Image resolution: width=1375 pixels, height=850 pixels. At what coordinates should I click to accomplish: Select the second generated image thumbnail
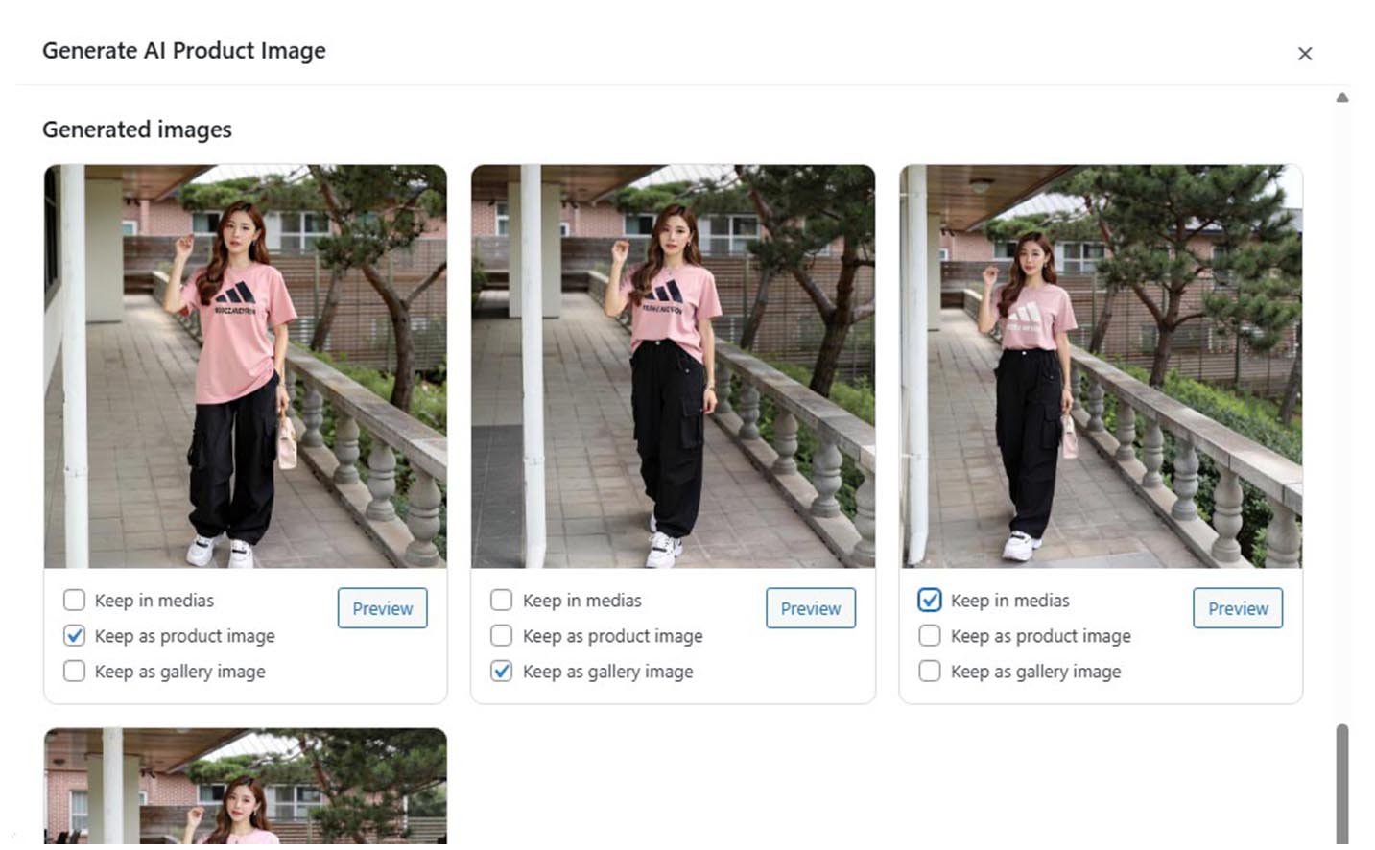[x=673, y=366]
